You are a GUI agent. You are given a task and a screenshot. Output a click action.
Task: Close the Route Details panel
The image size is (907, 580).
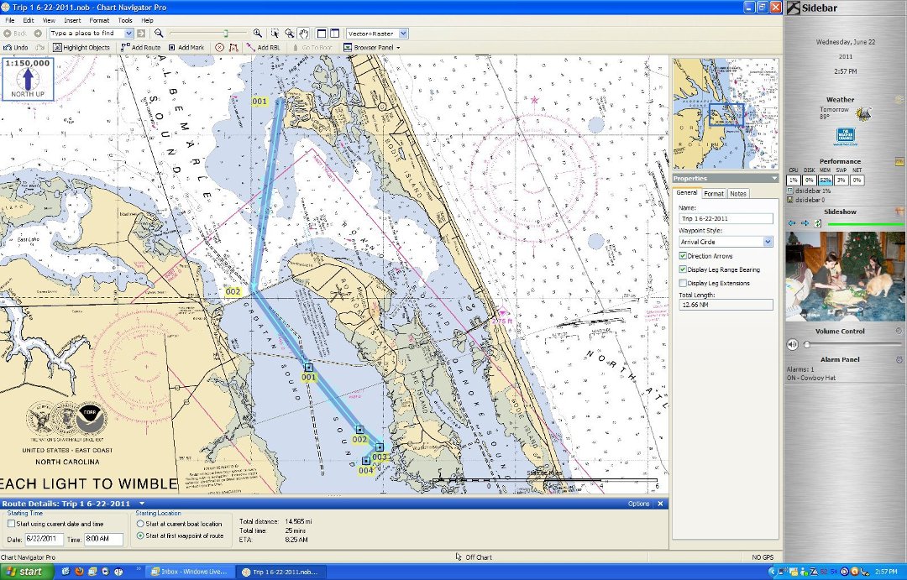point(660,504)
